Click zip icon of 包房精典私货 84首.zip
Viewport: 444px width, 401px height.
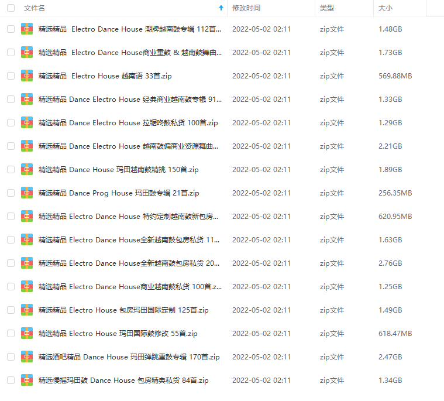pyautogui.click(x=27, y=380)
